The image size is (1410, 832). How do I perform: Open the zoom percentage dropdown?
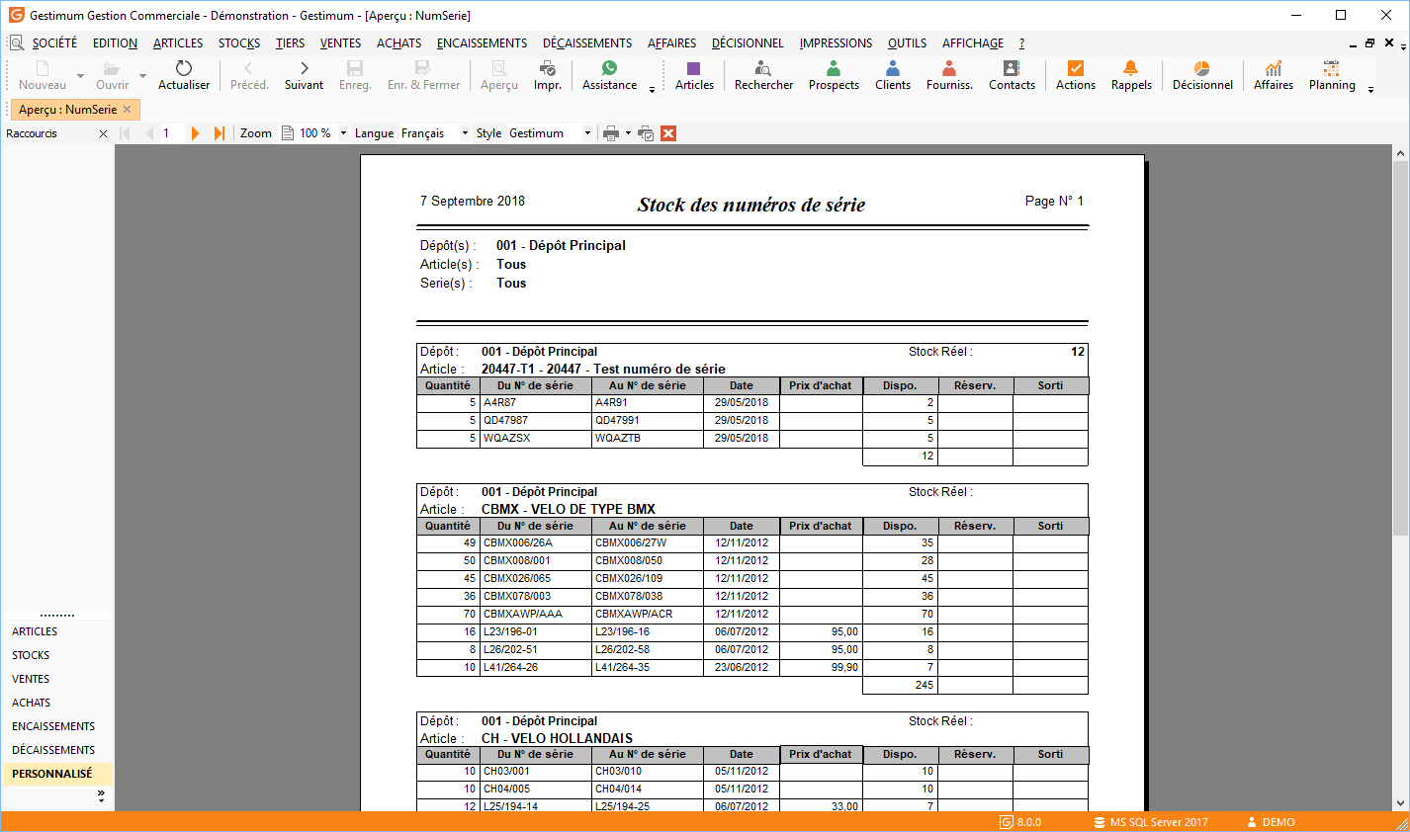(x=344, y=133)
